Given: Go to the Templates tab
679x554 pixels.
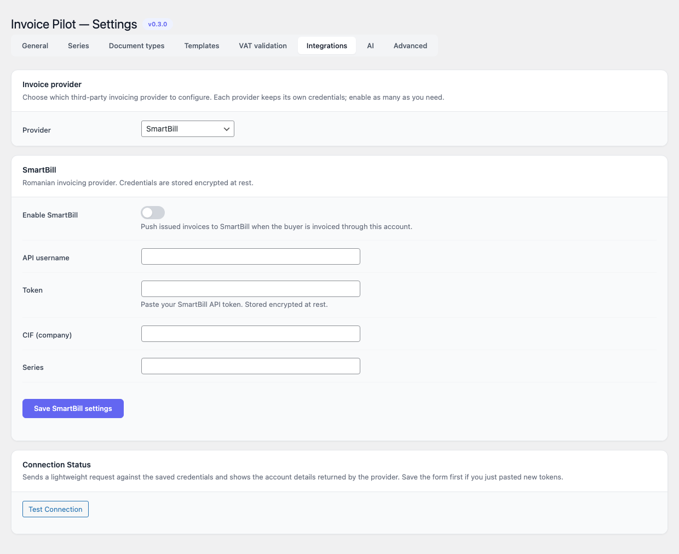Looking at the screenshot, I should (x=202, y=45).
